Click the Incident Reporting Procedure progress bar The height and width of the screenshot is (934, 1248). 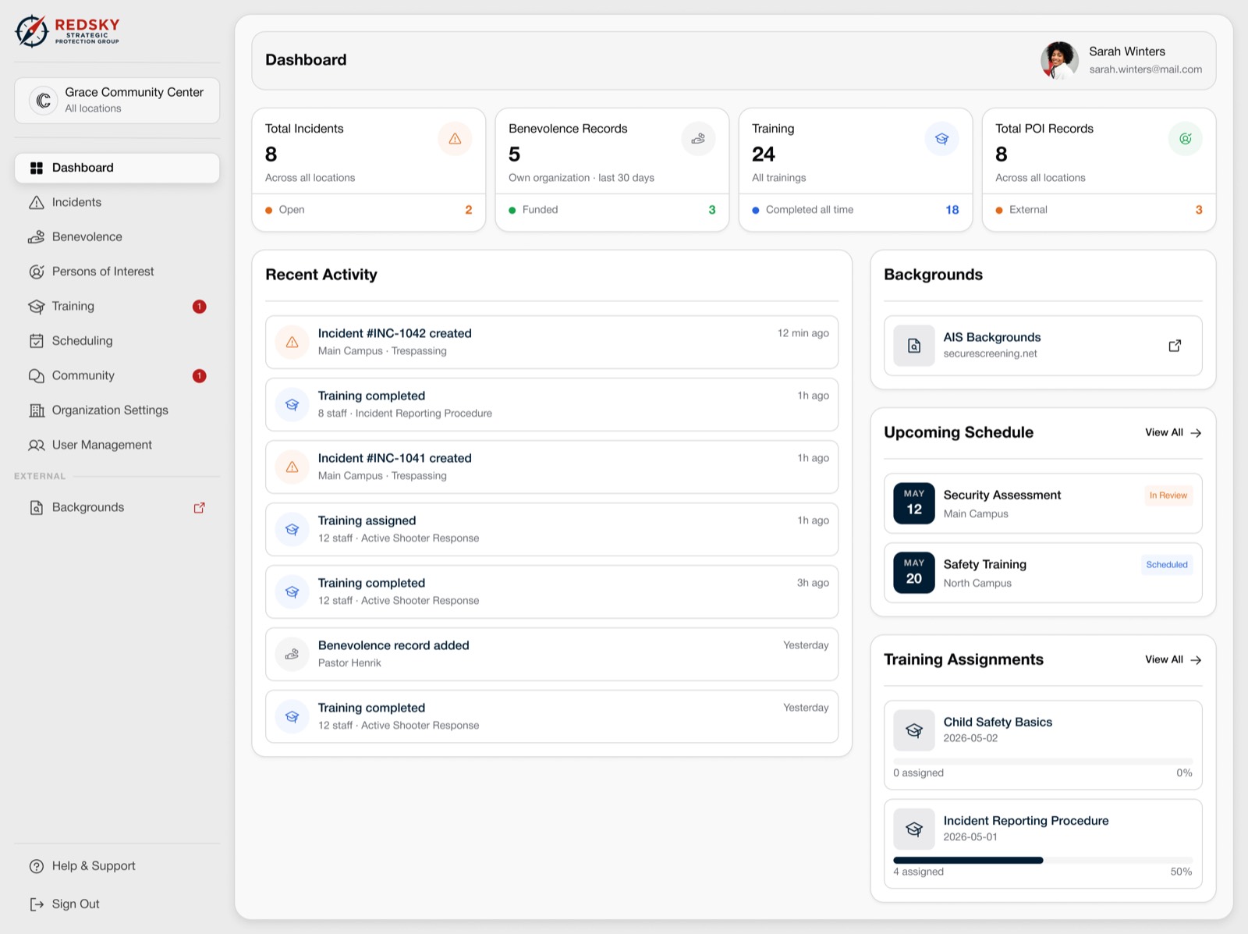click(1043, 860)
